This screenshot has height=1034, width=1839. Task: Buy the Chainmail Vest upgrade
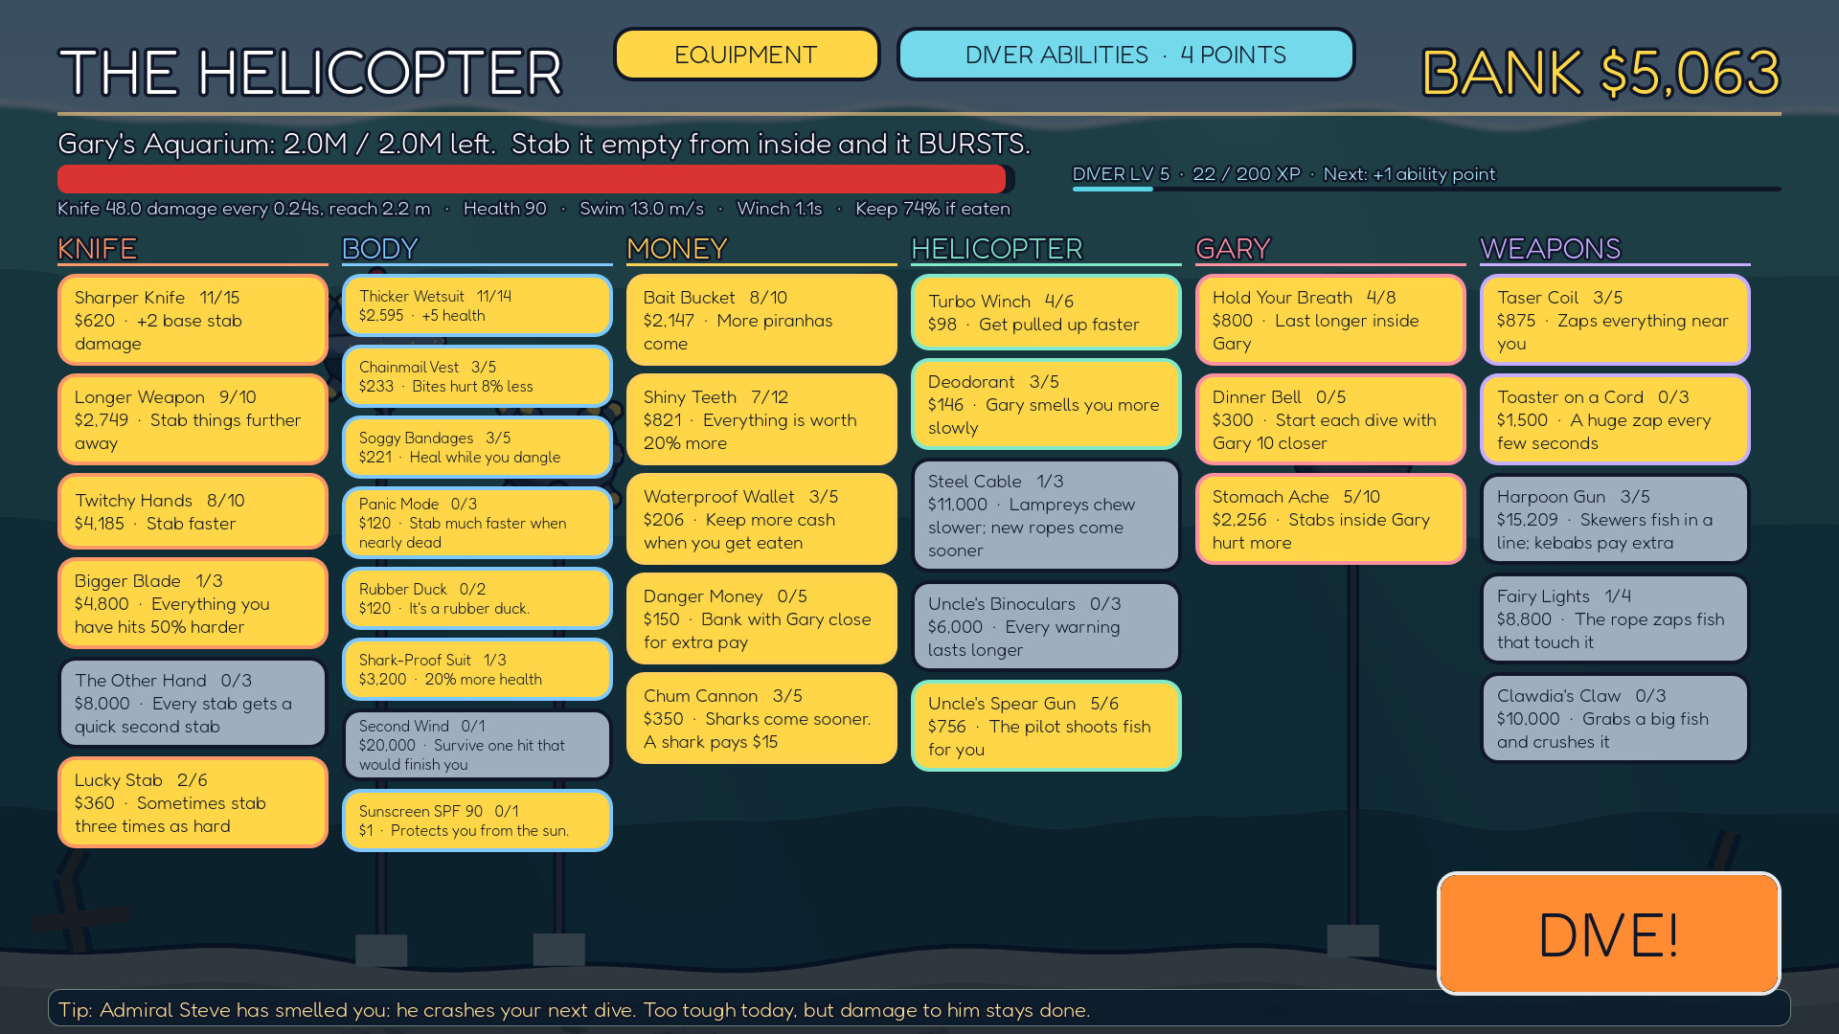point(477,376)
